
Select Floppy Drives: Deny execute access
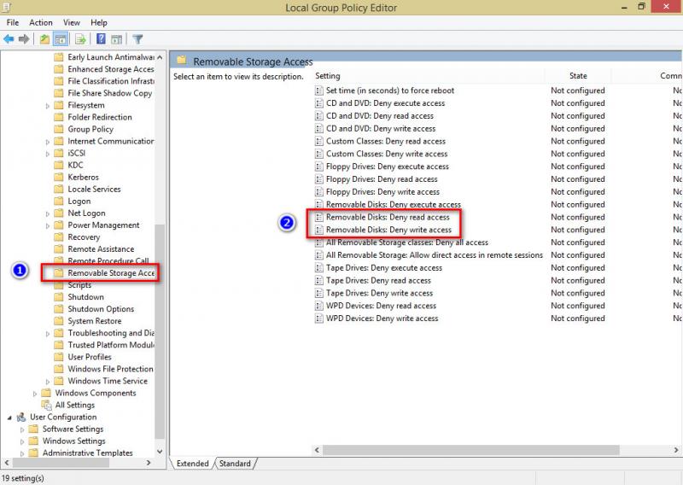[x=388, y=167]
